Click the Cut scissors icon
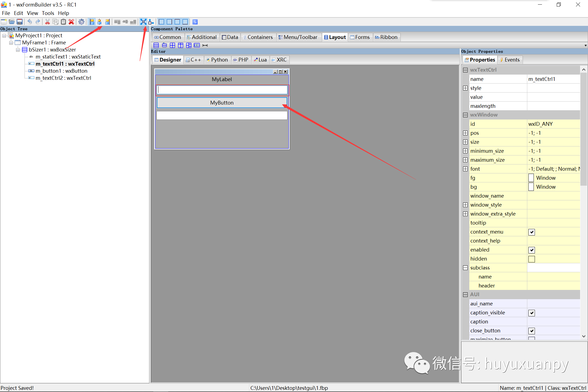The image size is (588, 392). (47, 22)
